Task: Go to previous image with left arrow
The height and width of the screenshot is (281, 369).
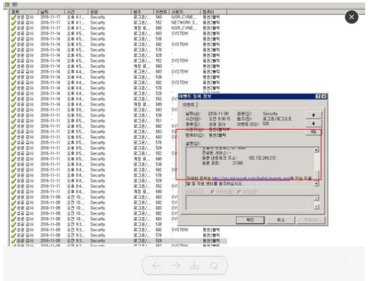Action: [157, 266]
